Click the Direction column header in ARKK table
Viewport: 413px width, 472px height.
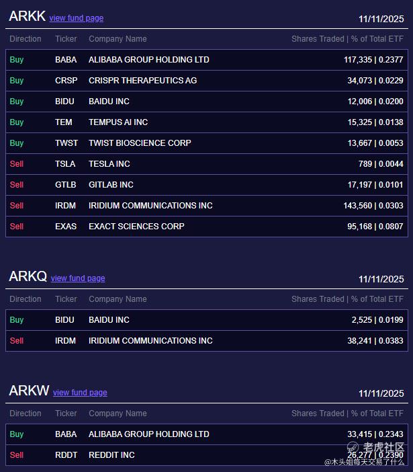click(x=26, y=39)
